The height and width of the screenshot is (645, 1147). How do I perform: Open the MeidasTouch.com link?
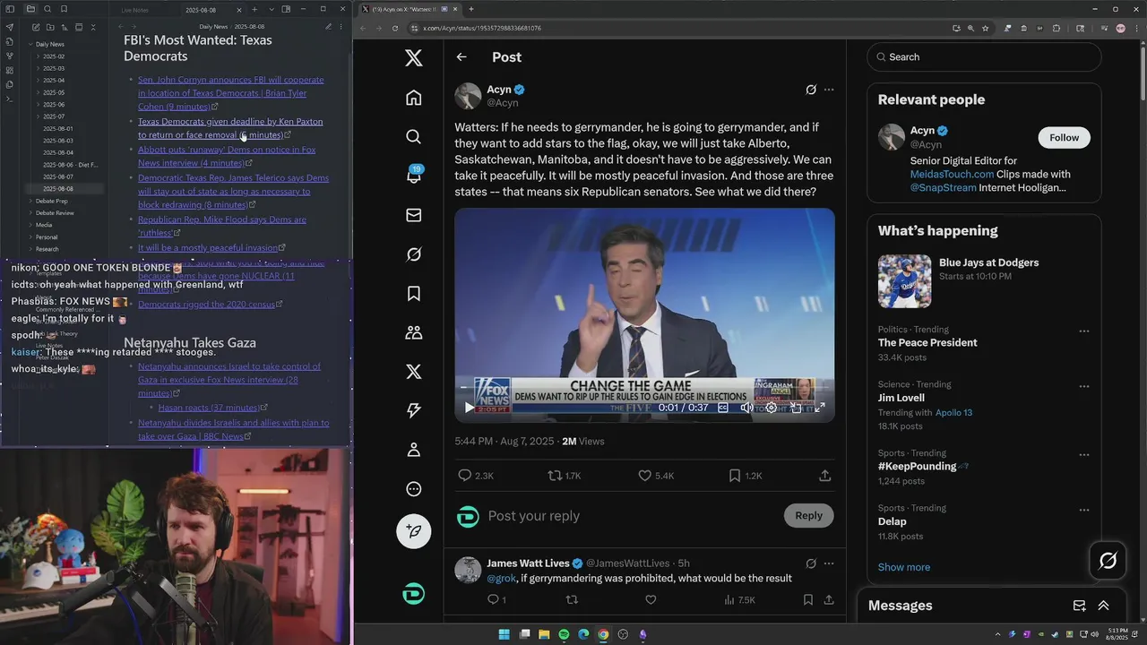click(952, 174)
